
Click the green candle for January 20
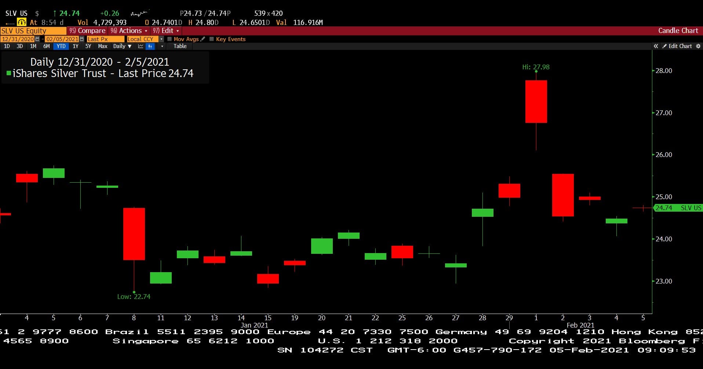click(x=322, y=246)
